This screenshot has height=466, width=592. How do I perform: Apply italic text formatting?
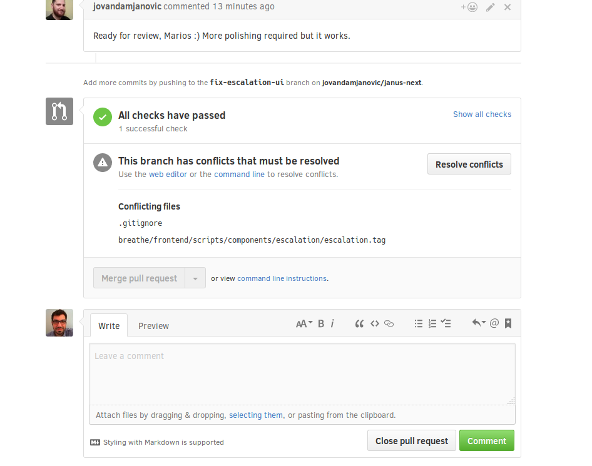click(332, 324)
